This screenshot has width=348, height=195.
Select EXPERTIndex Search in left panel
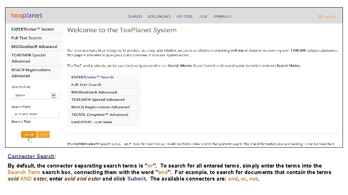click(35, 29)
